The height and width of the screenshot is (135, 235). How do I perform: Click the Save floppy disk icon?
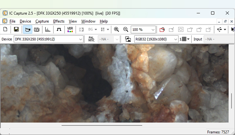(16, 29)
